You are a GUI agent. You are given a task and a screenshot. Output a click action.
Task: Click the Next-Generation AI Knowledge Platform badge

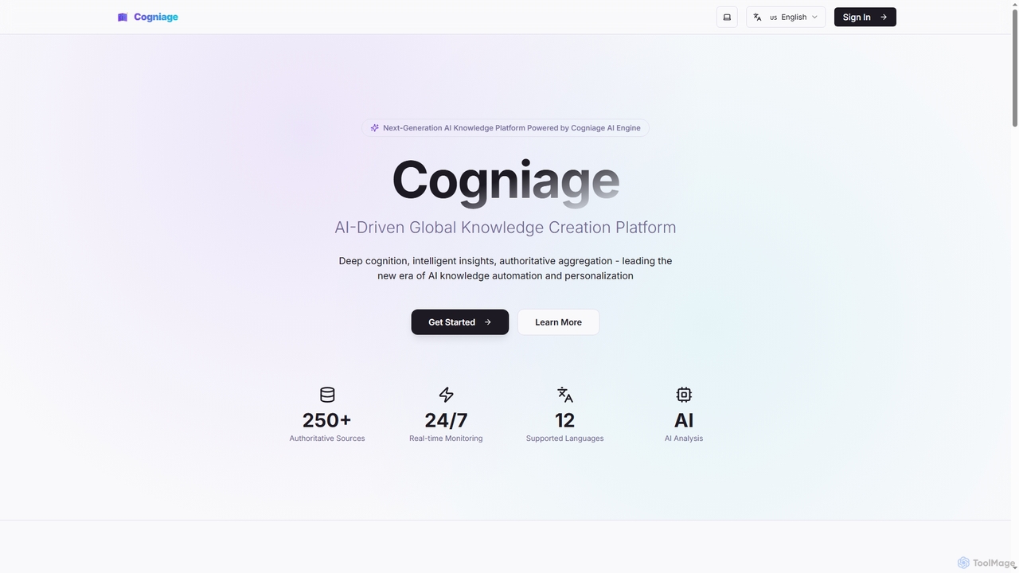(506, 127)
